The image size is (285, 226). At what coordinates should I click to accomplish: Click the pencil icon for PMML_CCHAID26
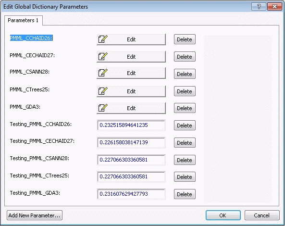(103, 39)
